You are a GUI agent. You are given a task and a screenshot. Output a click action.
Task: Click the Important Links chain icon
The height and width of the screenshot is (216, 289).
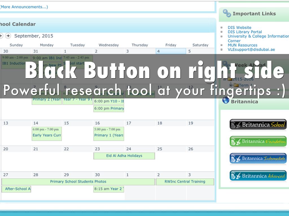[227, 13]
